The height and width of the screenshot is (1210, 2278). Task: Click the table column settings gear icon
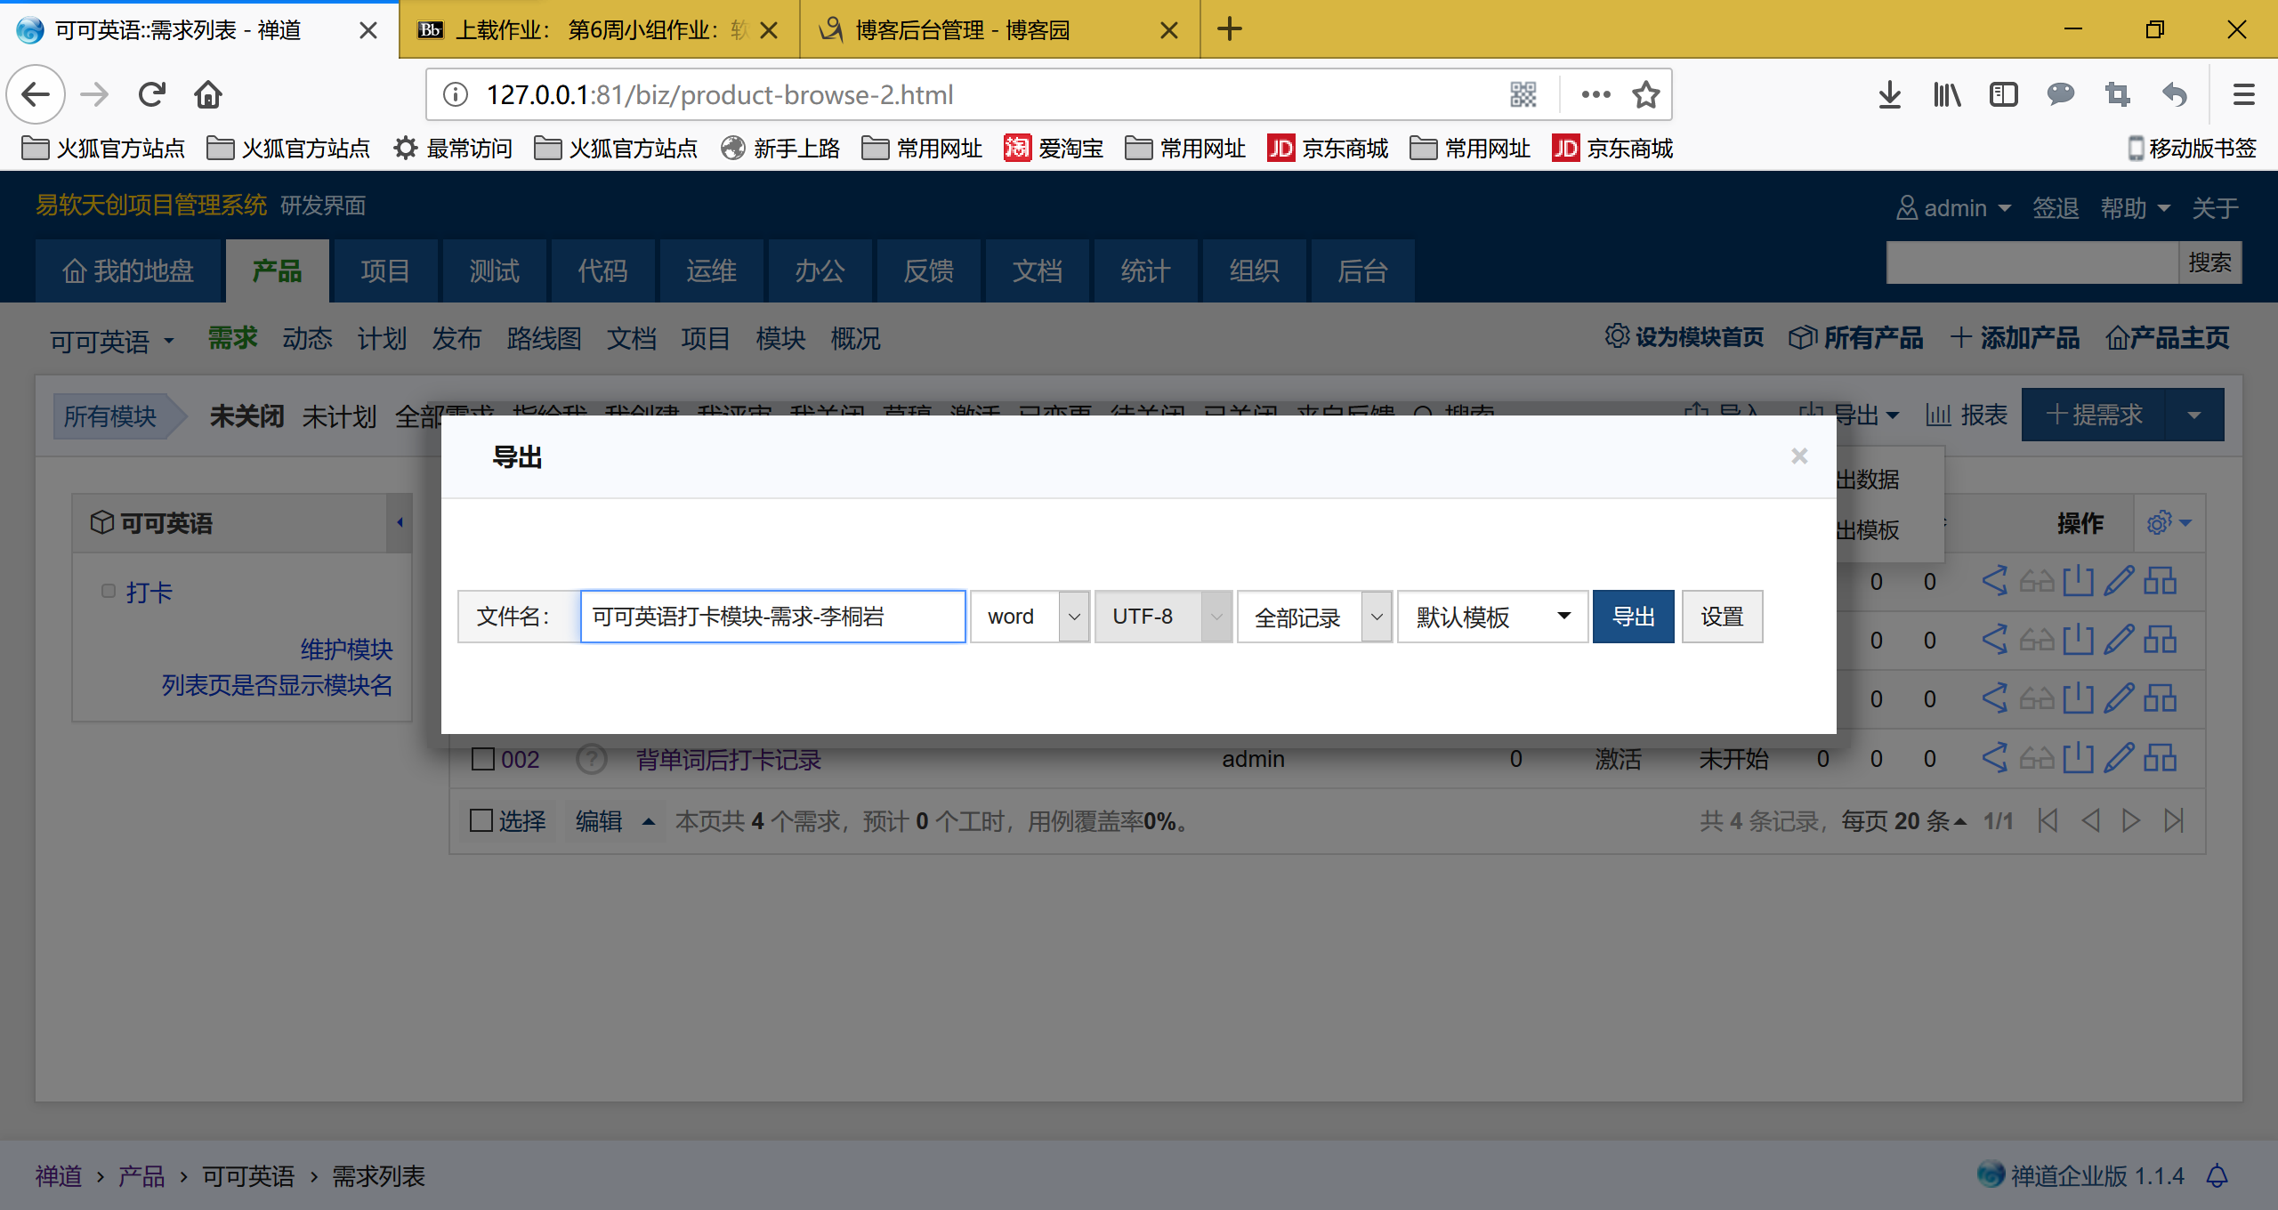pos(2159,523)
